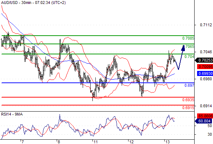Click the RSI 30 level label

click(x=210, y=134)
